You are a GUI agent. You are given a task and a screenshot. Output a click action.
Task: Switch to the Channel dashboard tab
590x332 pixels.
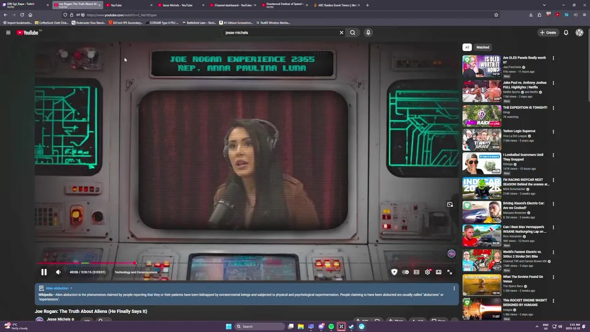[x=233, y=5]
